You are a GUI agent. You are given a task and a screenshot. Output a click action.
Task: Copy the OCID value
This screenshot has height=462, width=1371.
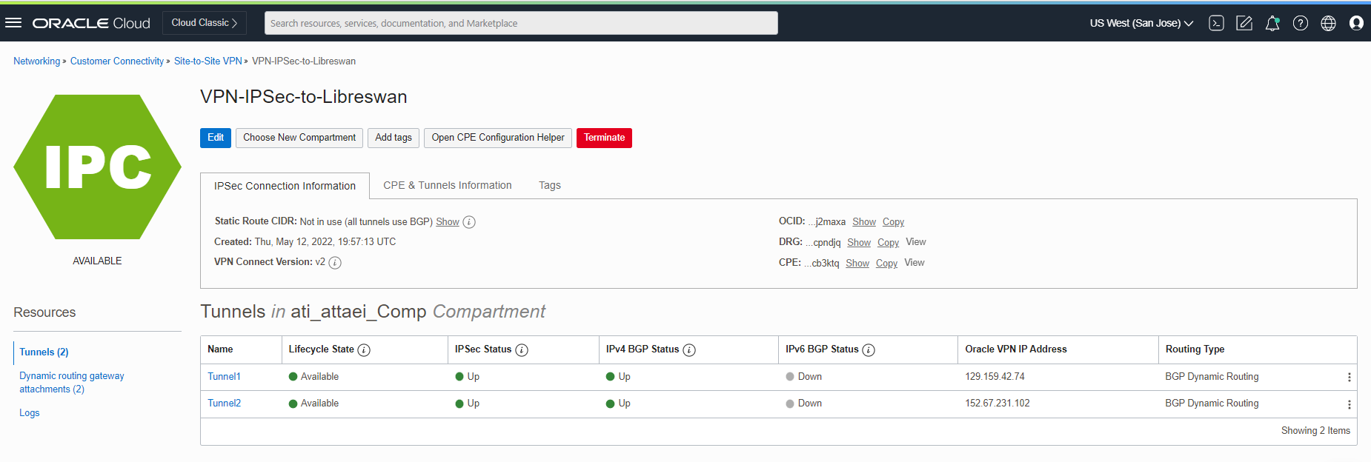coord(893,222)
